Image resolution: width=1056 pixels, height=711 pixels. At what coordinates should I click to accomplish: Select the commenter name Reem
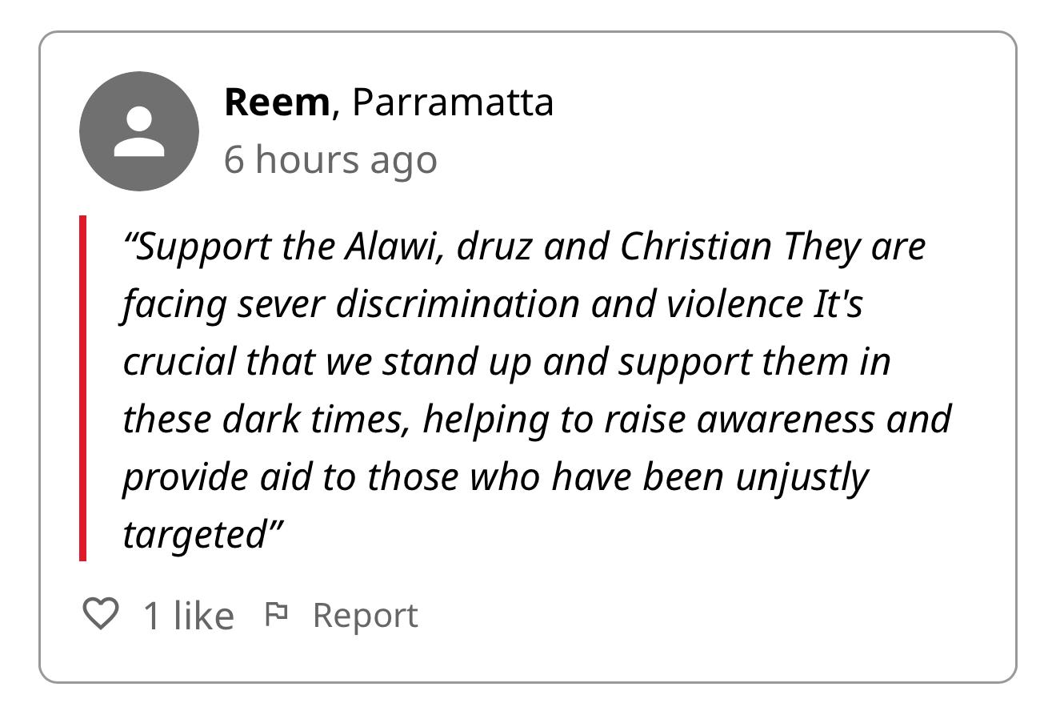(276, 102)
